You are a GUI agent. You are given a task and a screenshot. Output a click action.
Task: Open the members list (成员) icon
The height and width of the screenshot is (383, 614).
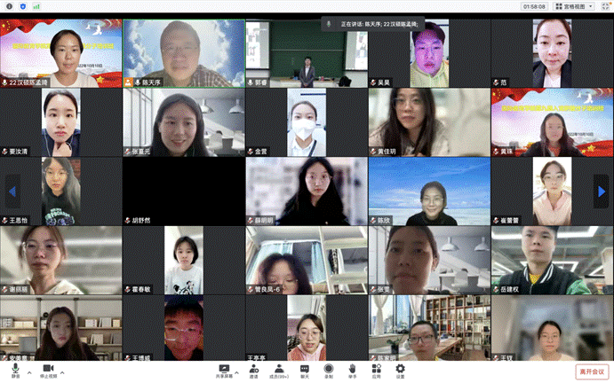(x=279, y=370)
